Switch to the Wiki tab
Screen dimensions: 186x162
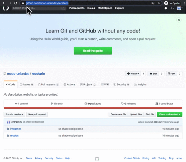click(105, 84)
